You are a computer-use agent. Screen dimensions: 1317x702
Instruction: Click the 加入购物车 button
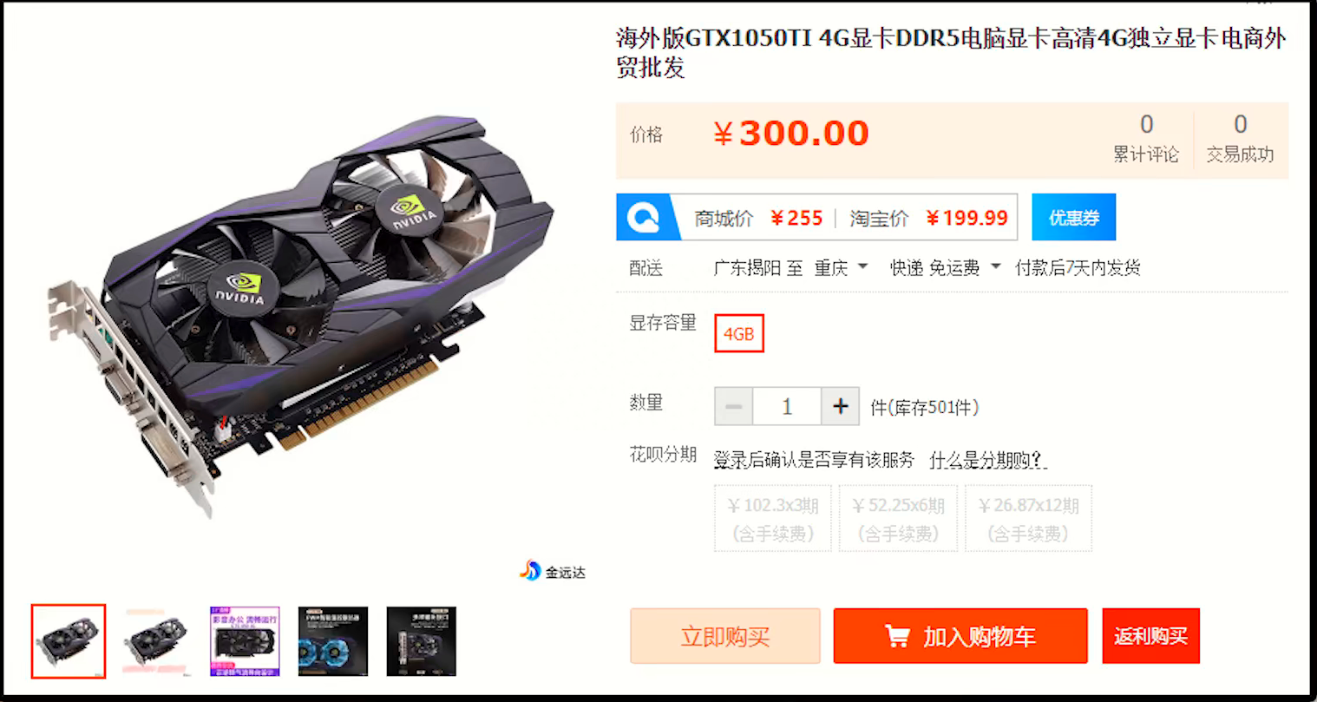click(x=960, y=636)
